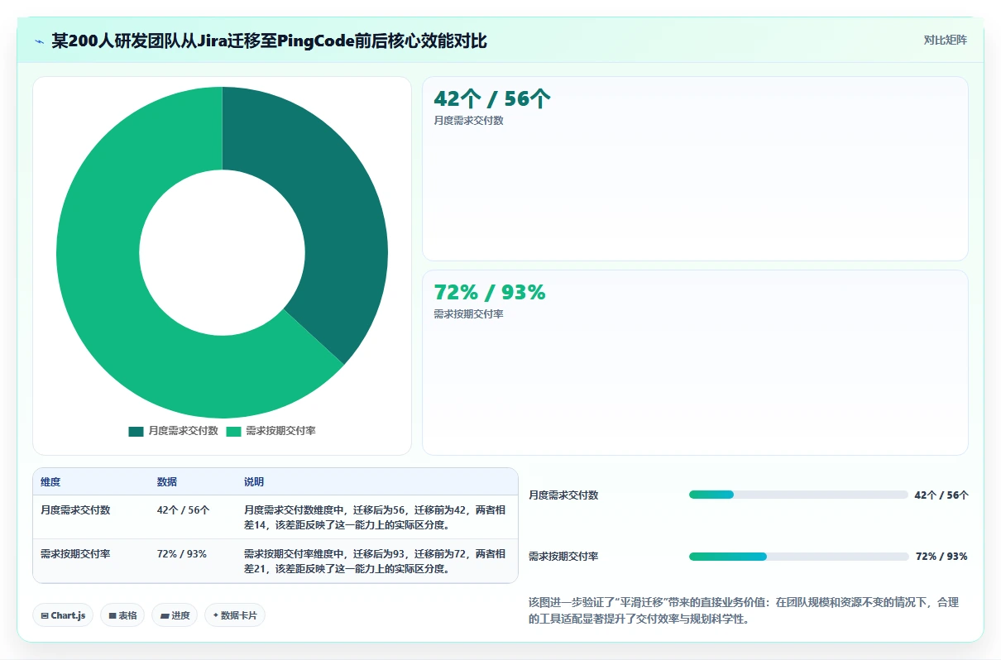Click the 月度需求交付数 progress bar
The image size is (1001, 660).
click(798, 495)
